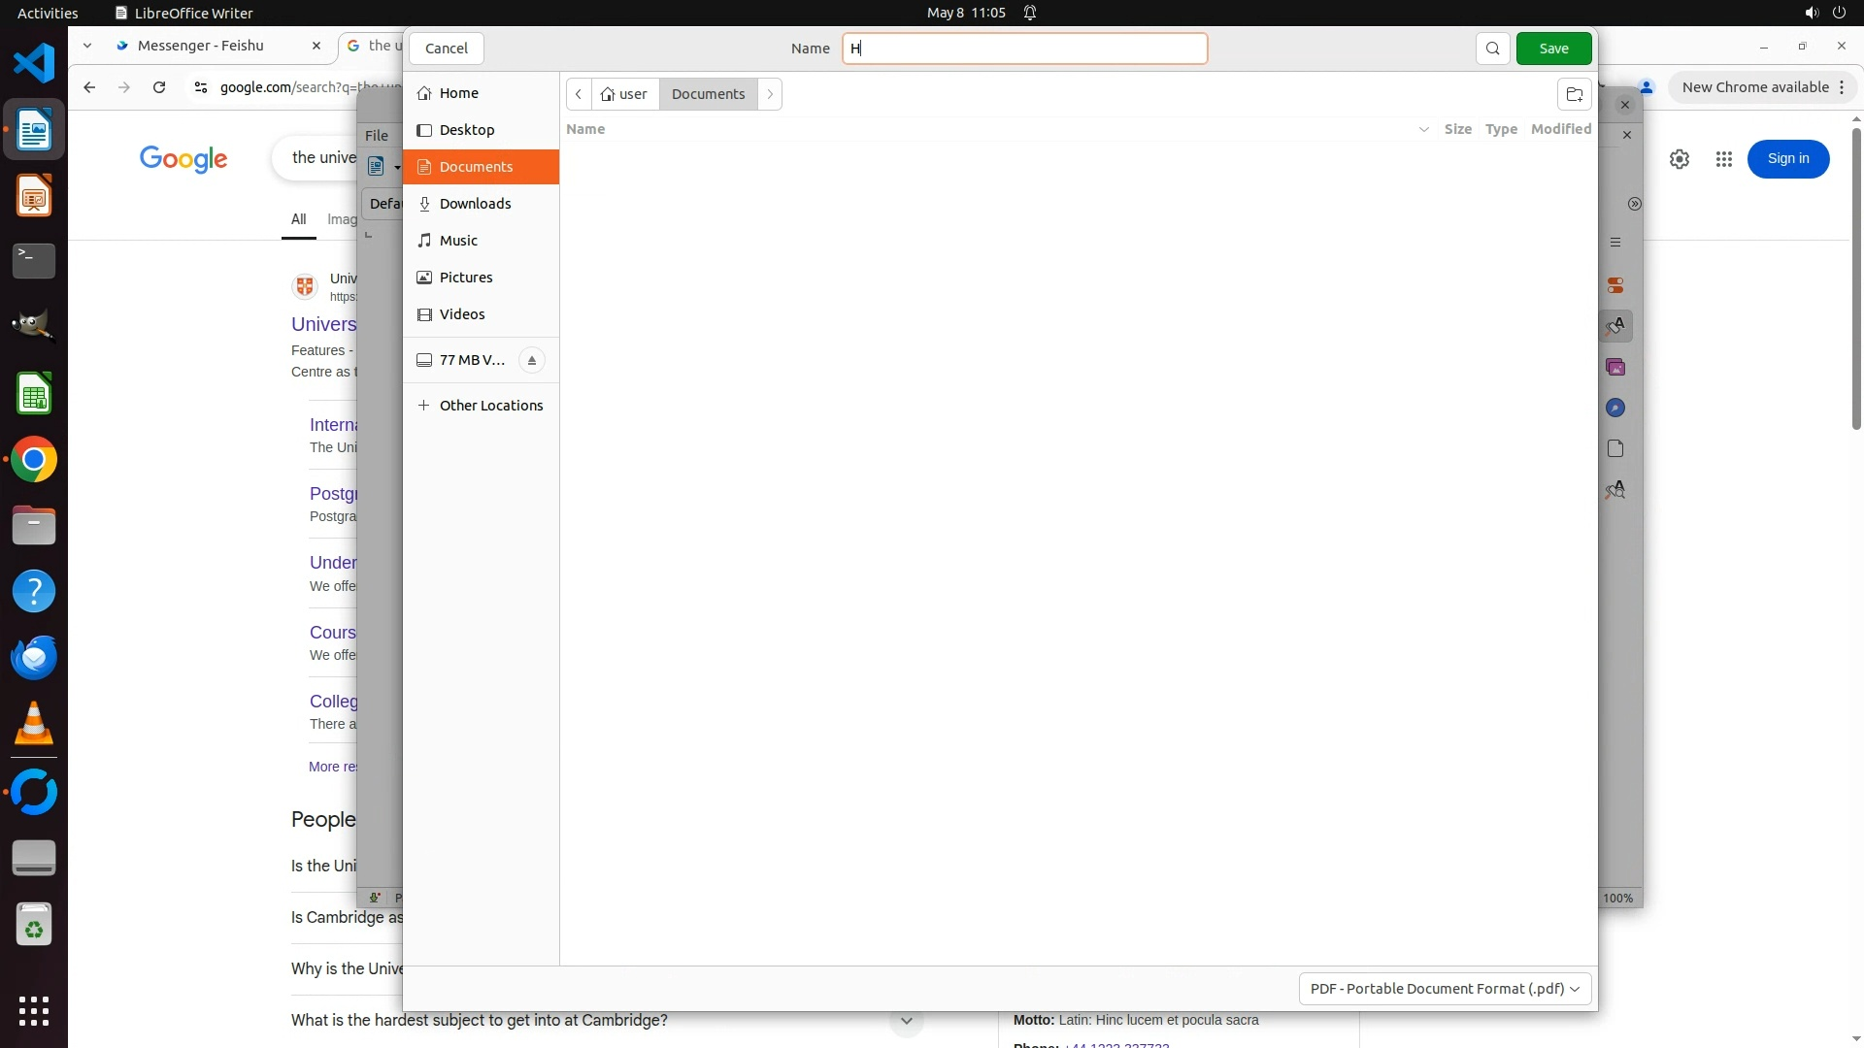Image resolution: width=1864 pixels, height=1048 pixels.
Task: Open the sidebar Properties icon
Action: [1615, 285]
